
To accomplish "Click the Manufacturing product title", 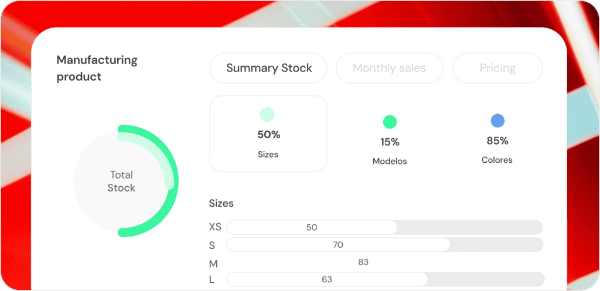I will pos(97,68).
